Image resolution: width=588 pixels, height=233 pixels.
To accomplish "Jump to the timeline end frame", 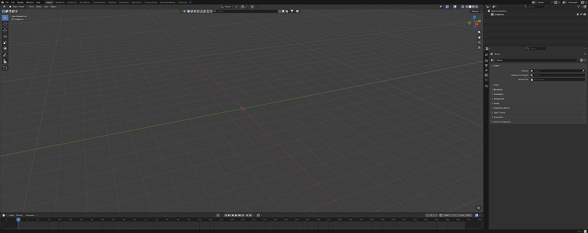I will [x=243, y=215].
